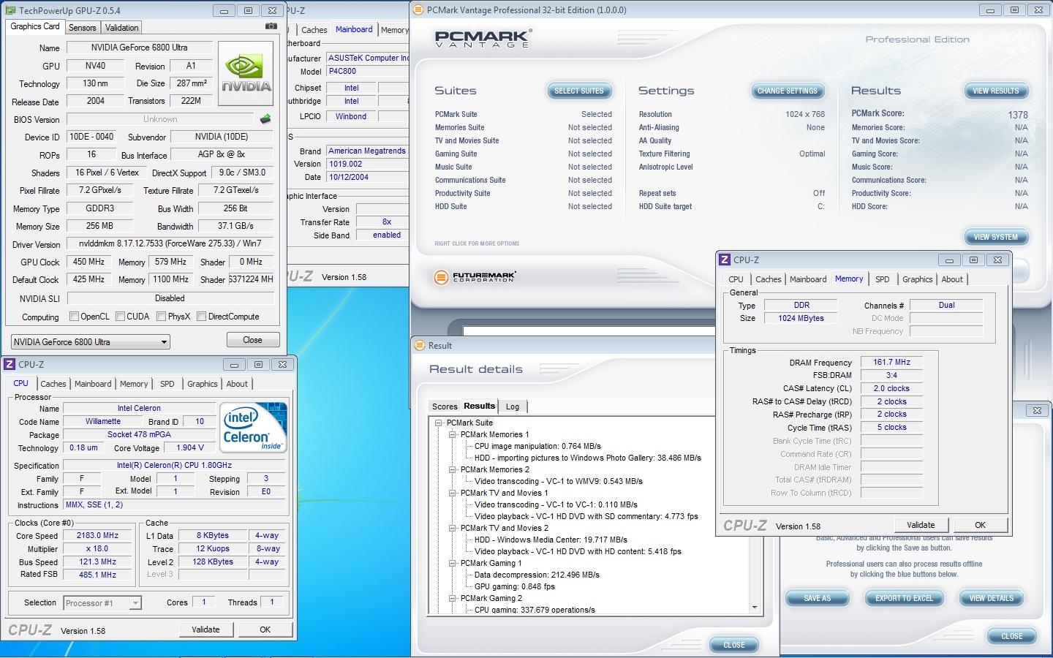This screenshot has height=658, width=1053.
Task: Click the VIEW SYSTEM button
Action: [996, 237]
